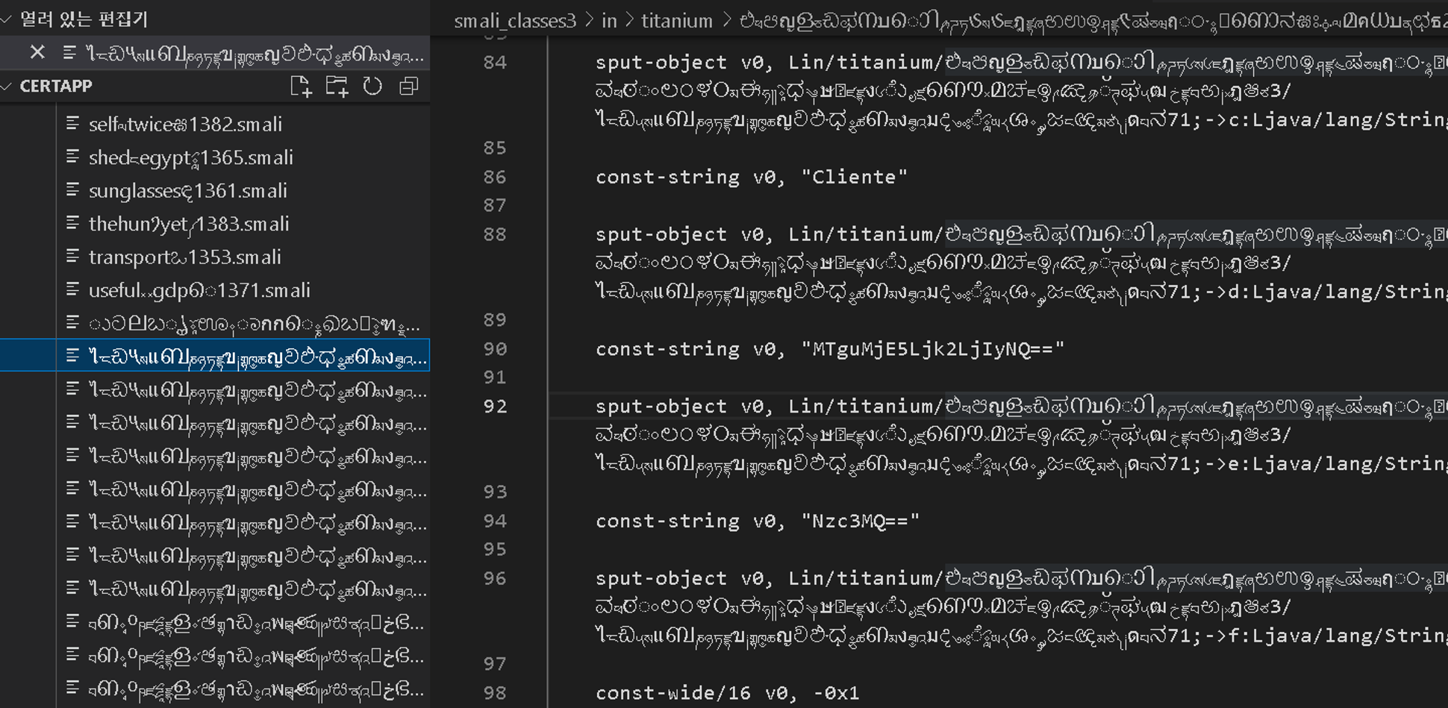Click breadcrumb segment titanium
Viewport: 1448px width, 708px height.
pos(677,20)
